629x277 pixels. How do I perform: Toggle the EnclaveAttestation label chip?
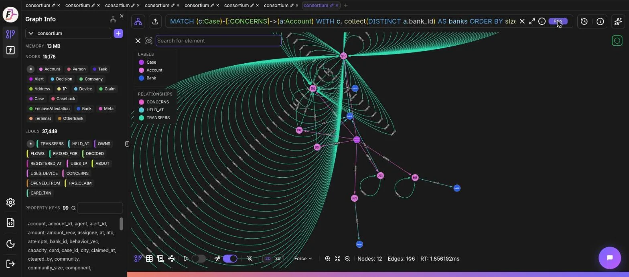point(49,108)
